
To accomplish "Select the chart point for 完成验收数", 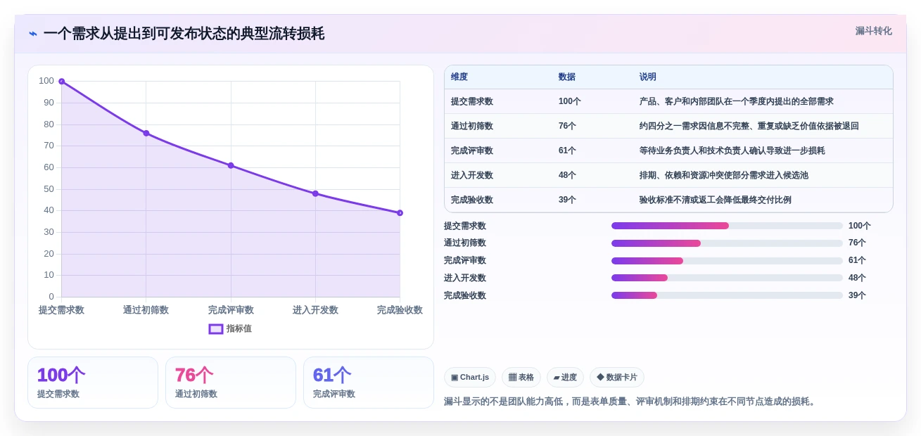I will [400, 212].
